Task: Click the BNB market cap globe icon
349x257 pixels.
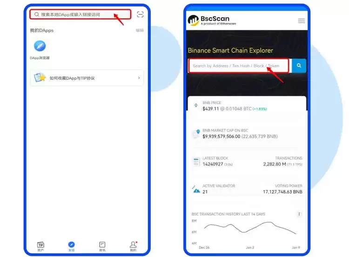Action: pos(196,134)
